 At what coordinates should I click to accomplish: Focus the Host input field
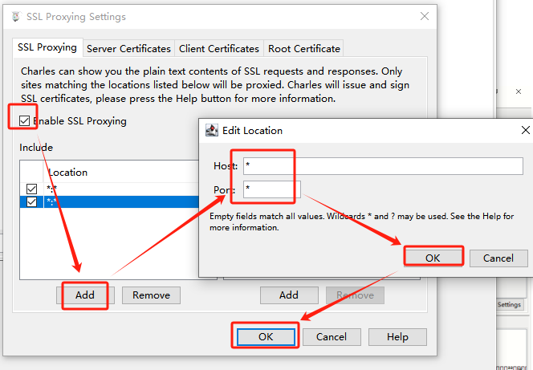pos(383,166)
